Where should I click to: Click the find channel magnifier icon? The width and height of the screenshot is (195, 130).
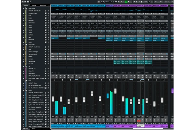(98, 2)
